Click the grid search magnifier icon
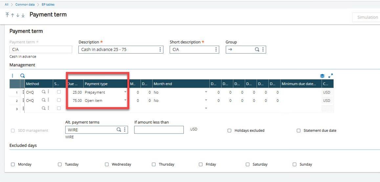The width and height of the screenshot is (380, 182). pyautogui.click(x=22, y=76)
